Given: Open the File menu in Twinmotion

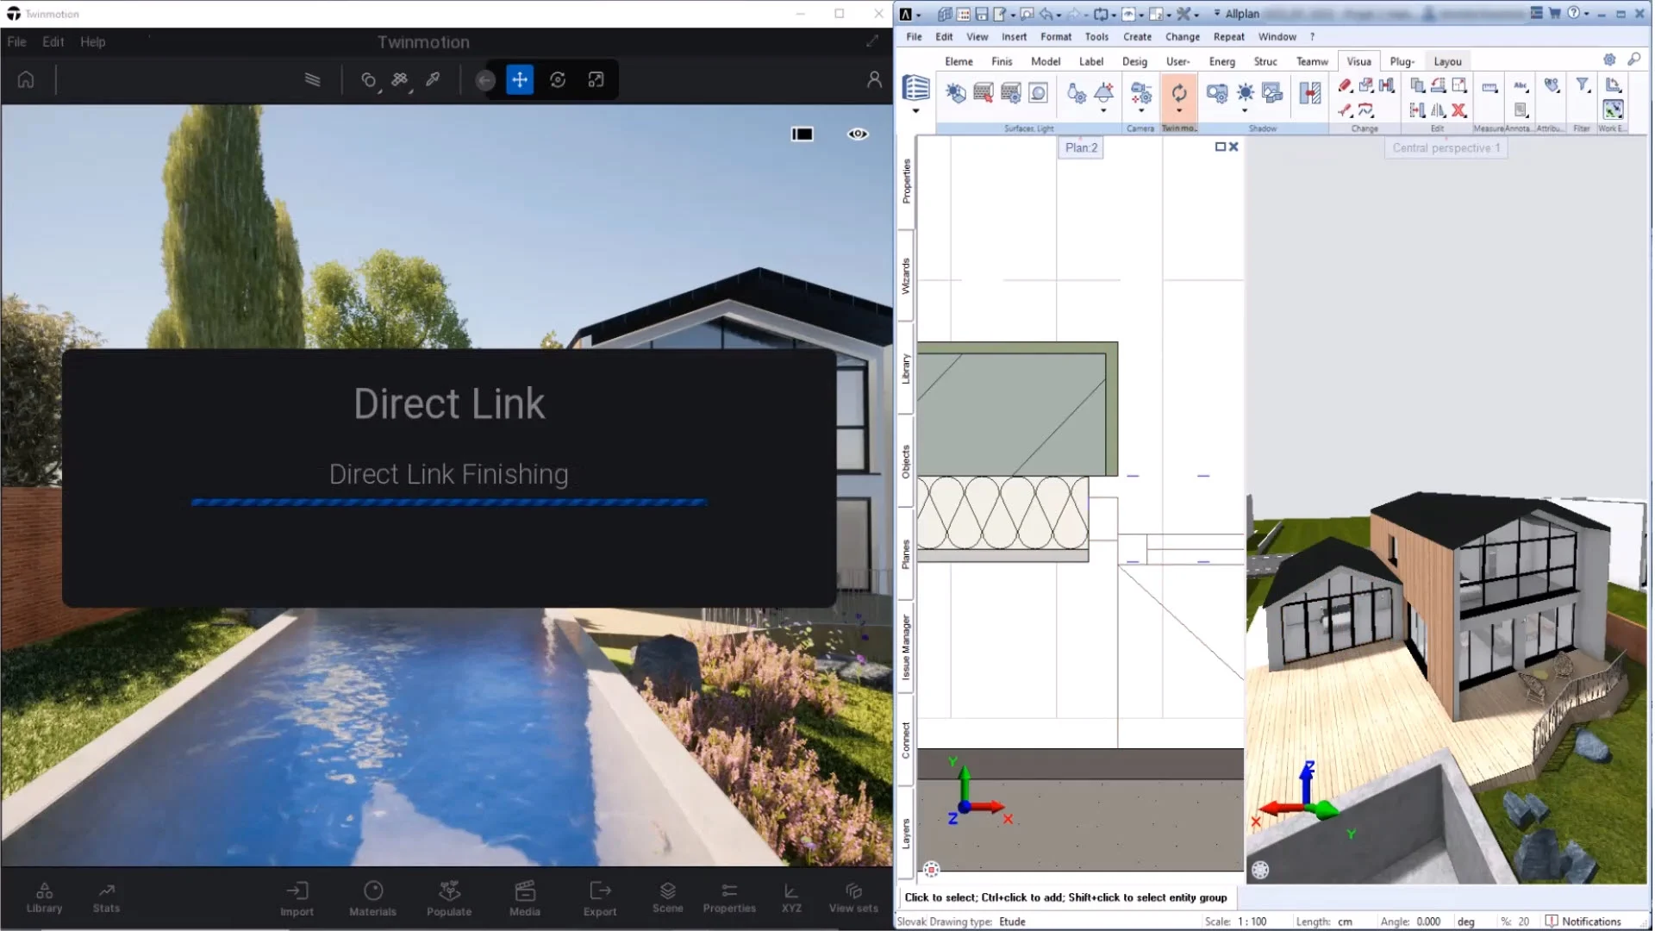Looking at the screenshot, I should coord(16,41).
